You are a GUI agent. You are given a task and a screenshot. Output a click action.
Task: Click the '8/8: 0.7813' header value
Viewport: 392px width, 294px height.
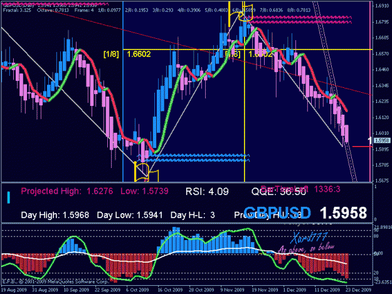coord(299,10)
